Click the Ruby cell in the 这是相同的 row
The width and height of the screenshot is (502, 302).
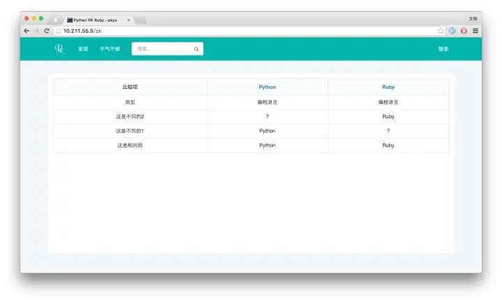click(x=388, y=145)
